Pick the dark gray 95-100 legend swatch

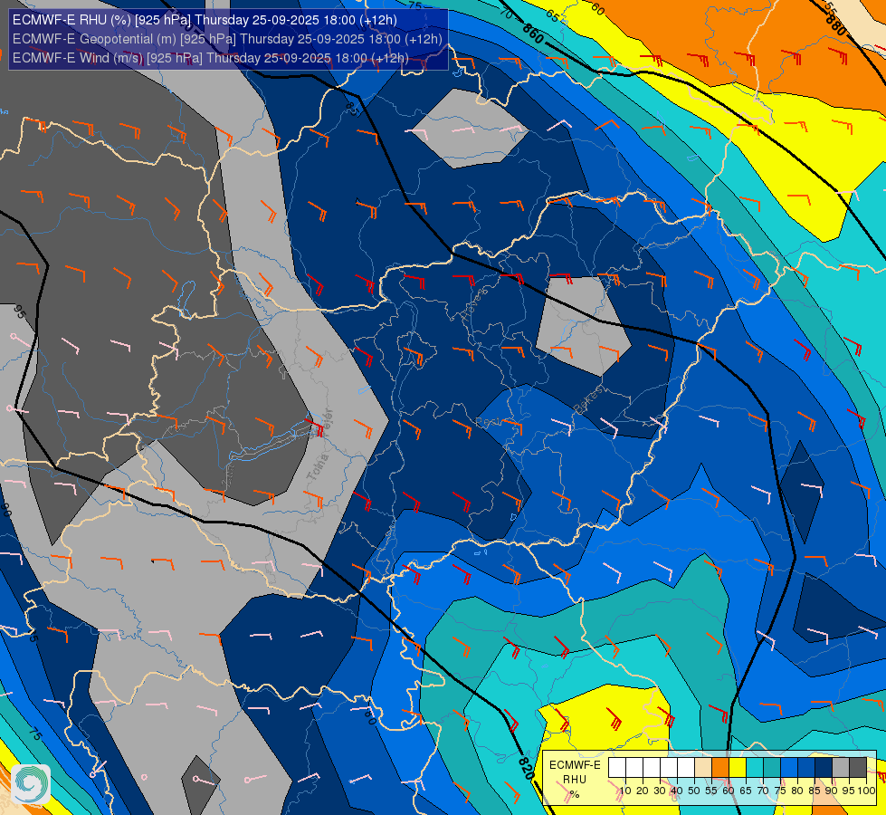click(858, 767)
